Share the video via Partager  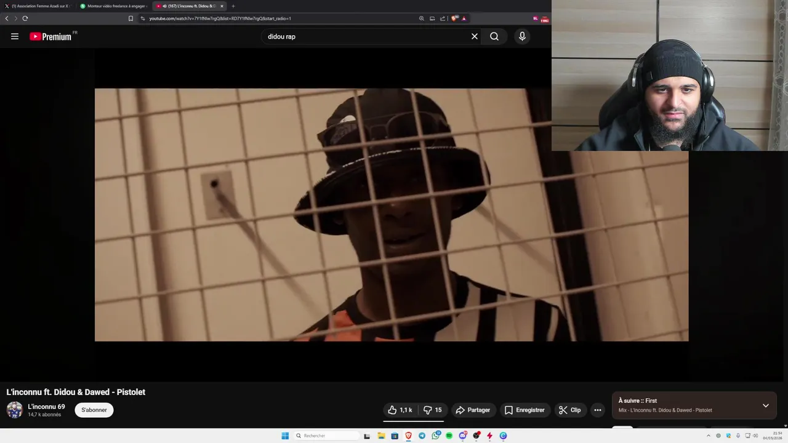coord(473,410)
